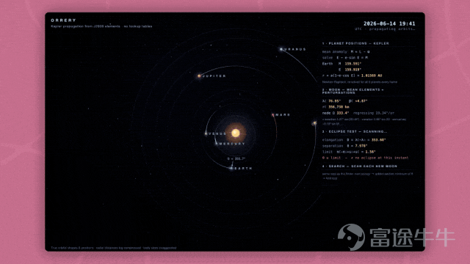Click Earth E value 159.919°

(x=353, y=70)
